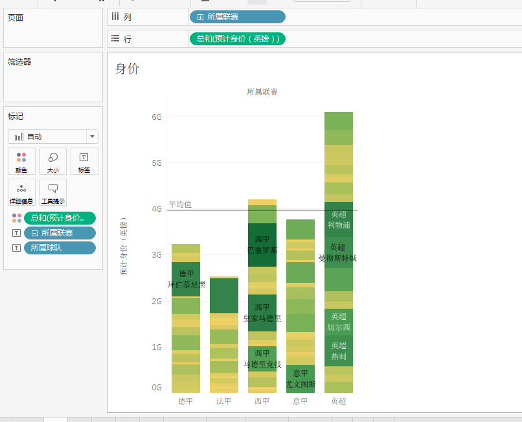Select the 热刺 bar segment
This screenshot has width=522, height=422.
click(x=339, y=351)
